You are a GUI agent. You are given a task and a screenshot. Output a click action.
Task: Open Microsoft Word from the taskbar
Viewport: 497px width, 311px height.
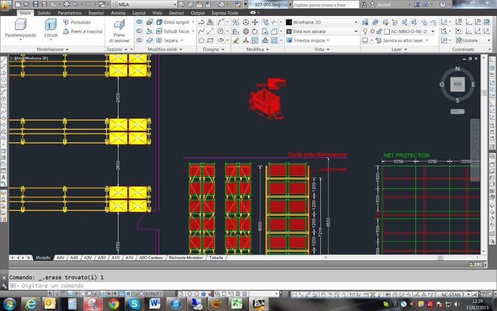[155, 304]
